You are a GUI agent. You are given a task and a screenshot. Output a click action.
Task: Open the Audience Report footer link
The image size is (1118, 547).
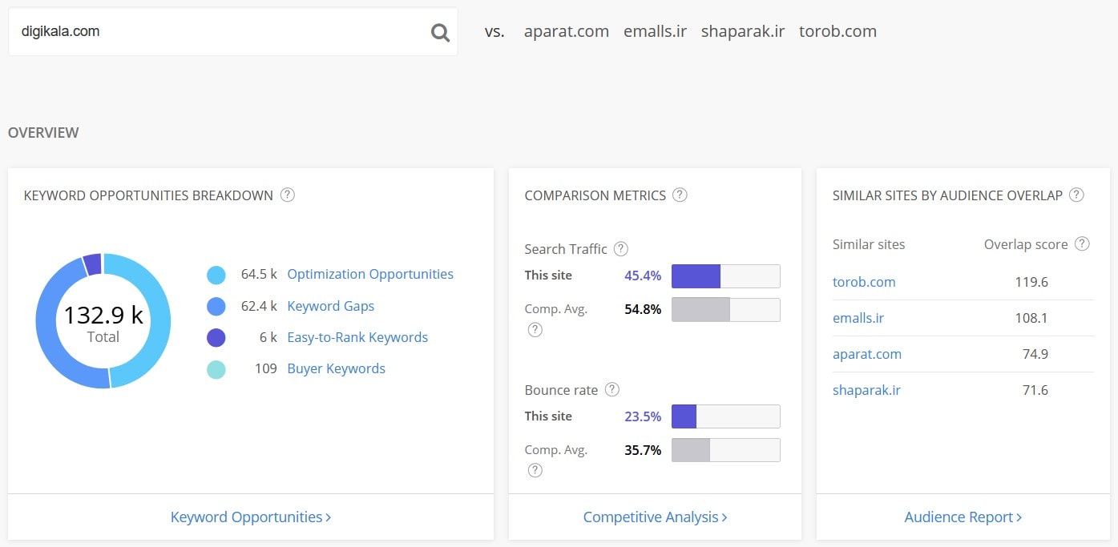tap(963, 517)
